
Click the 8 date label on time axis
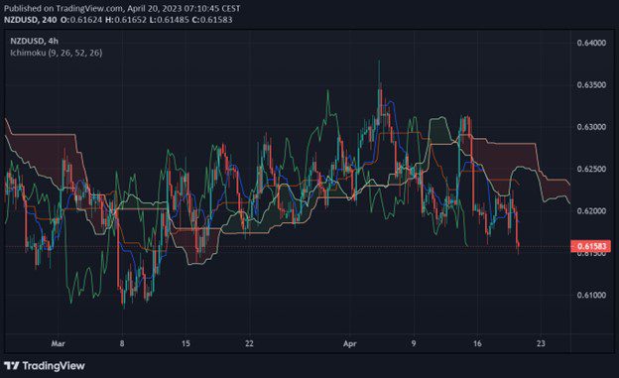(x=122, y=343)
